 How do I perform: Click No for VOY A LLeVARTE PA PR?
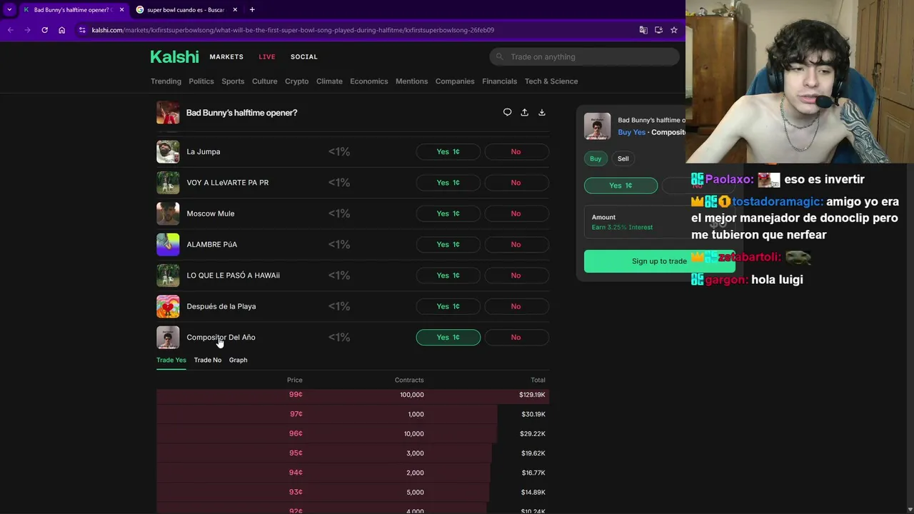(x=516, y=183)
